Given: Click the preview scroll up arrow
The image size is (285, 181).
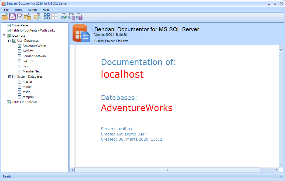Looking at the screenshot, I should [x=281, y=47].
